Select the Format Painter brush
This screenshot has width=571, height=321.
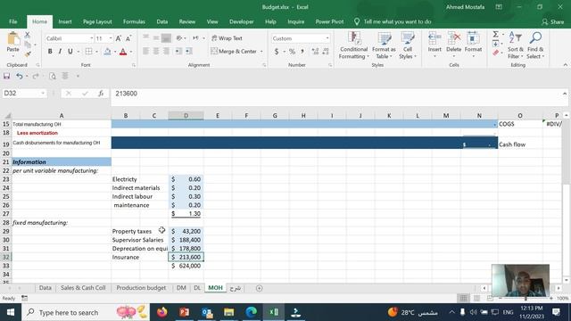pyautogui.click(x=28, y=54)
